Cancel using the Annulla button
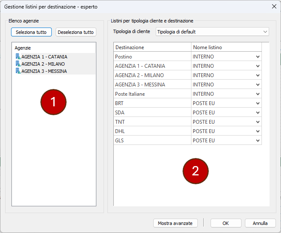The height and width of the screenshot is (233, 281). [260, 223]
